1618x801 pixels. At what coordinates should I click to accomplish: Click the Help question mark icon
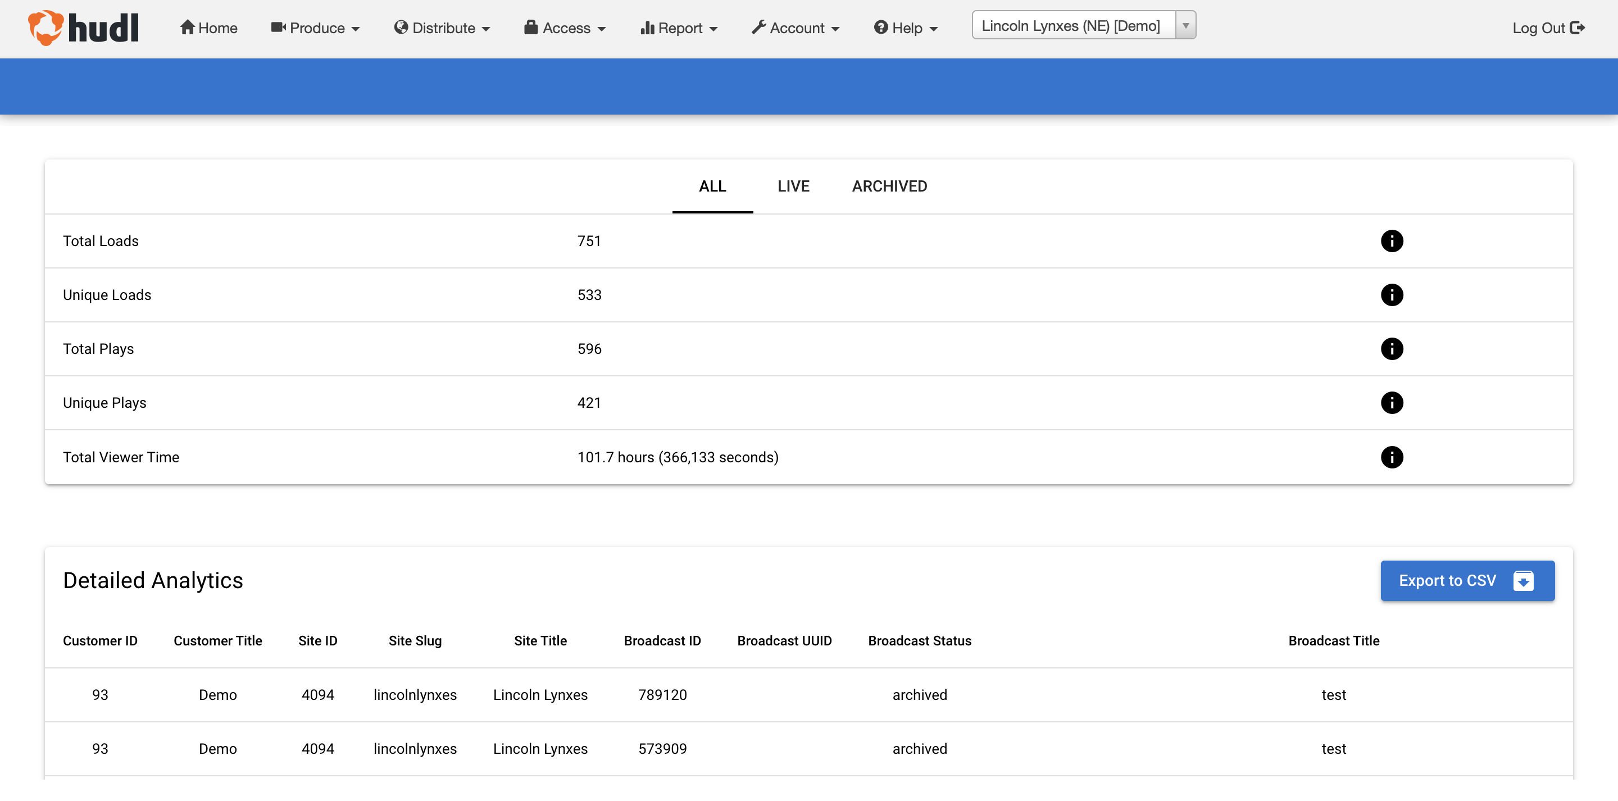click(x=880, y=27)
